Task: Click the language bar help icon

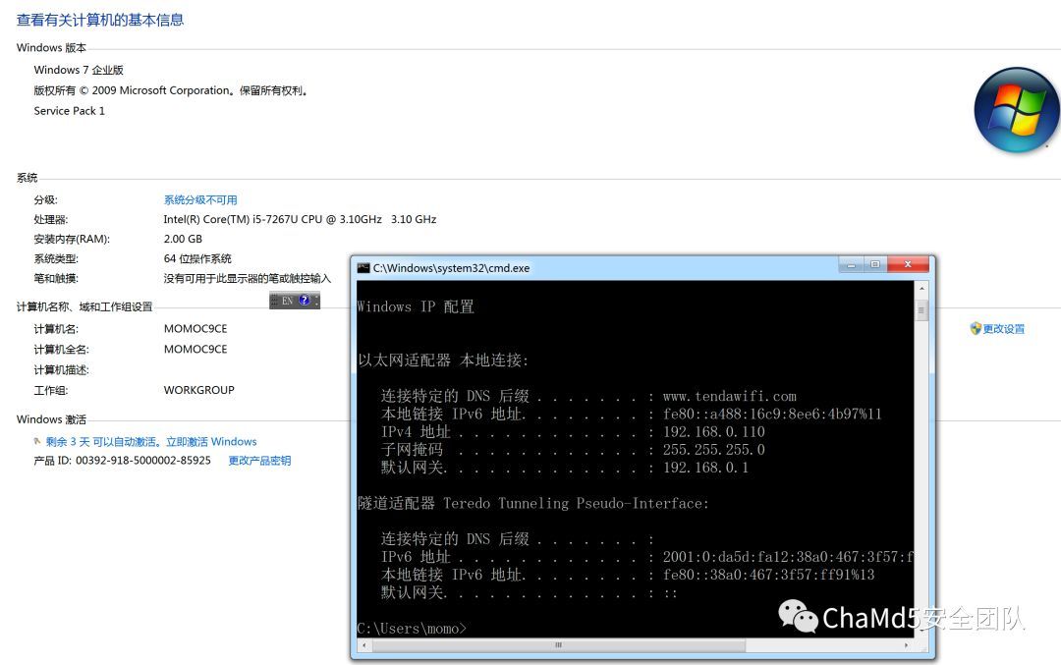Action: pyautogui.click(x=305, y=301)
